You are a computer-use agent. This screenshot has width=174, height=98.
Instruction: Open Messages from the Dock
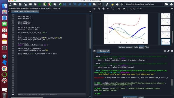point(4,24)
